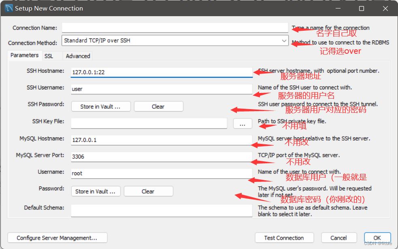Click the MySQL Server Port field

coord(162,156)
